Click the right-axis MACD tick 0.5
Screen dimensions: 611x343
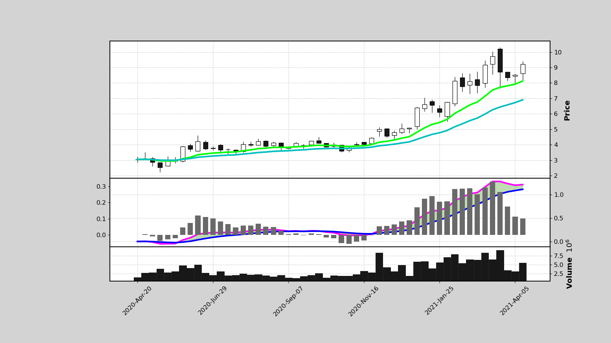[559, 218]
